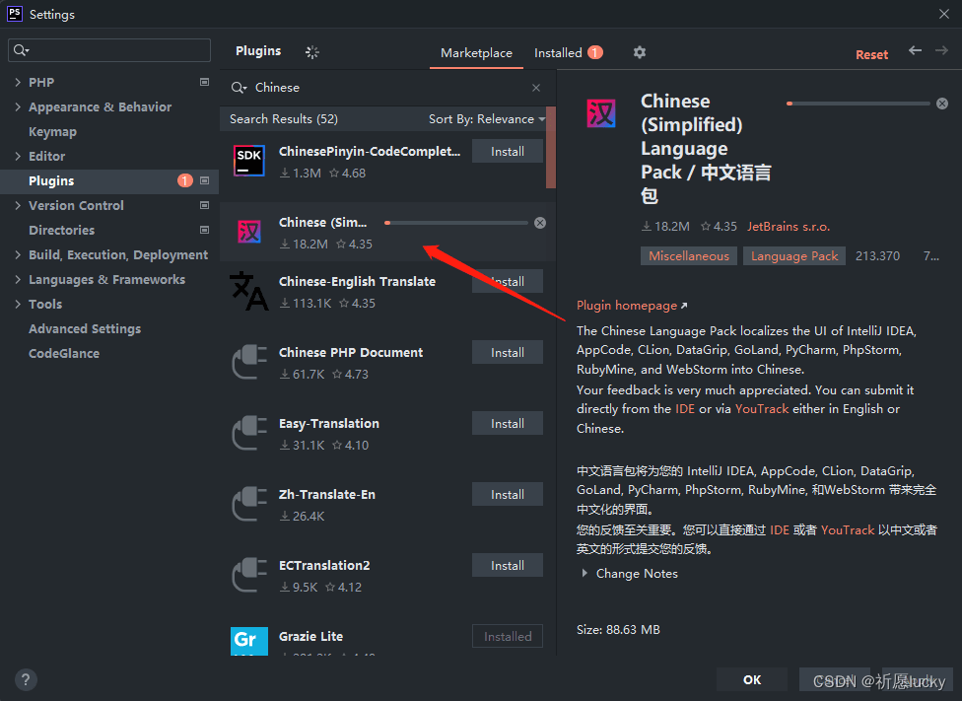962x701 pixels.
Task: Click the Plugins sidebar update badge
Action: point(185,180)
